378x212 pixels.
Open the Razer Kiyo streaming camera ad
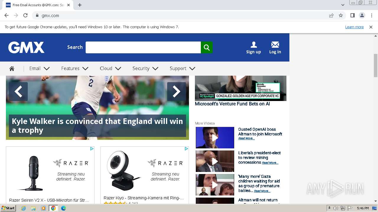[x=145, y=175]
